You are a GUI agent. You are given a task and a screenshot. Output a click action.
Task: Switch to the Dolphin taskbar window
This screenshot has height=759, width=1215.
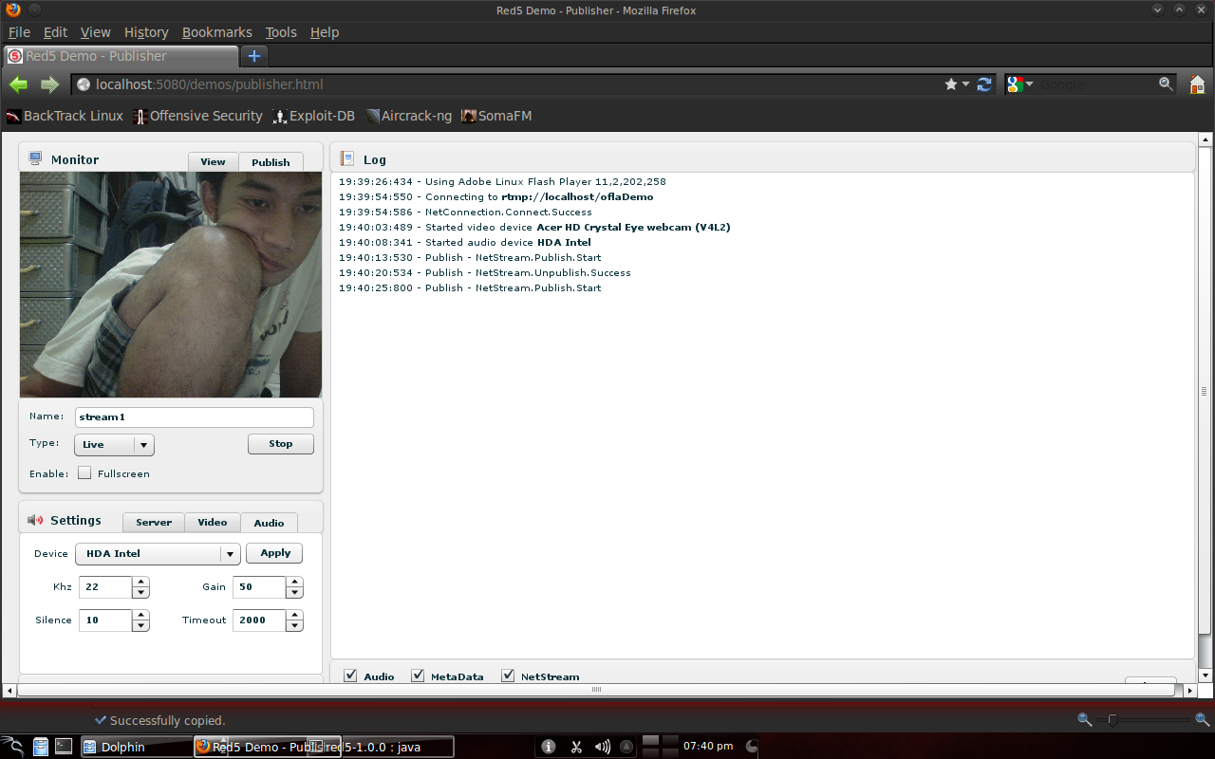pyautogui.click(x=135, y=747)
